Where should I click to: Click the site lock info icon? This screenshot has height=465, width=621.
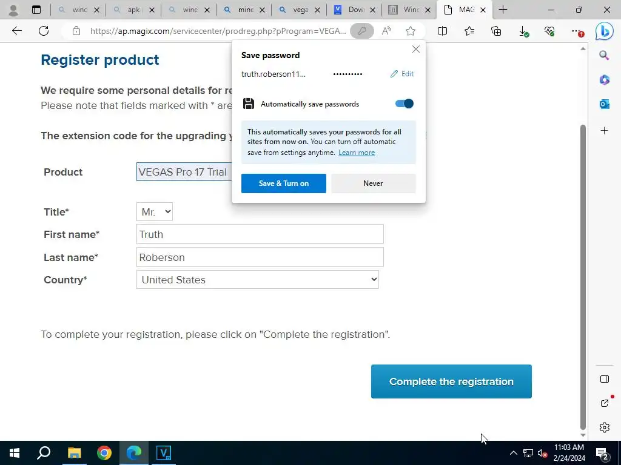click(76, 31)
